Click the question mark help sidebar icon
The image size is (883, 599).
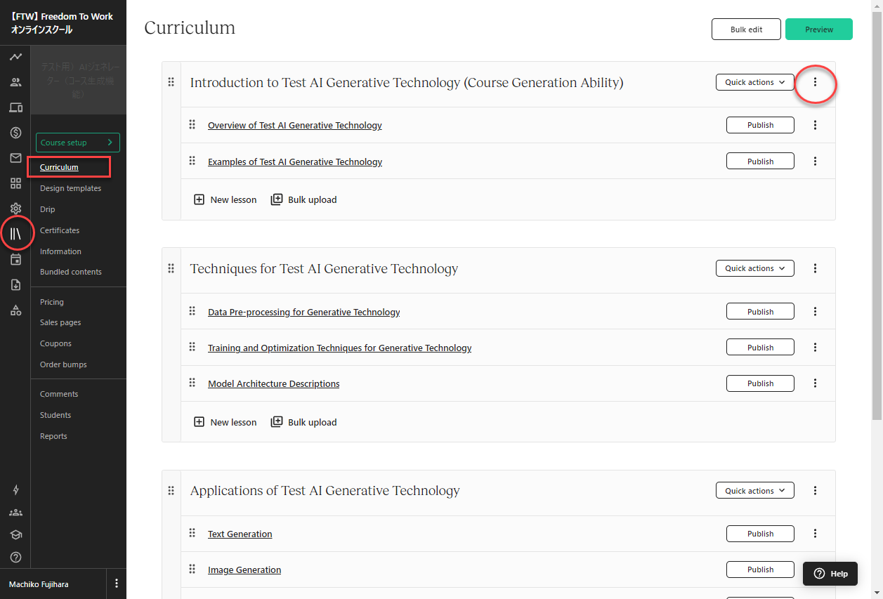(15, 557)
